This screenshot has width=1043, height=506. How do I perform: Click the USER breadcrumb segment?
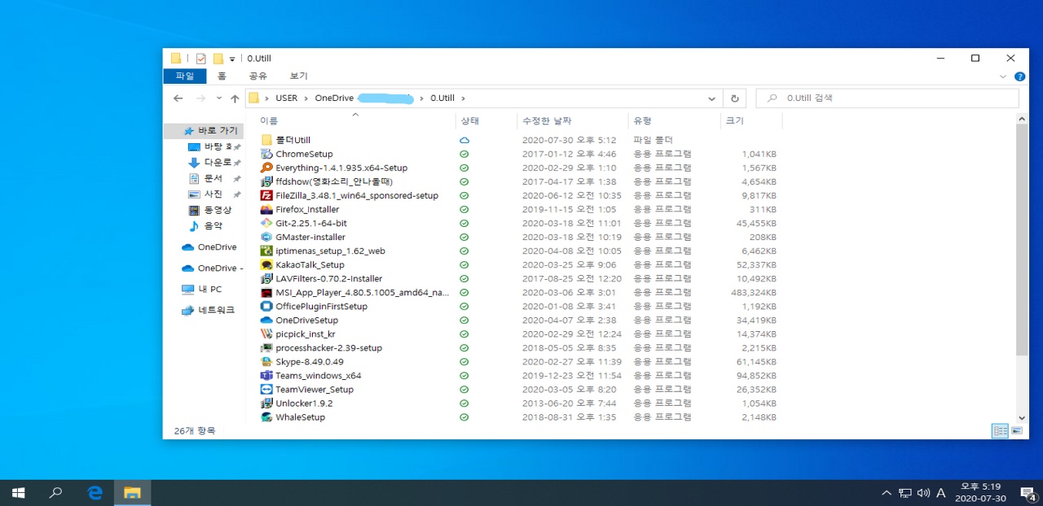(287, 98)
